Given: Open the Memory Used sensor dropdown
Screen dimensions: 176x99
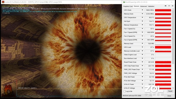Looking at the screenshot, I should (142, 43).
